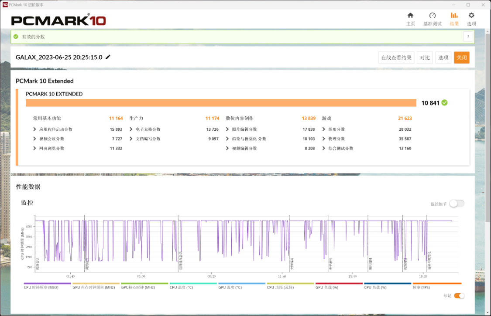Click the result name GALAX_2023-06-25 20:25:15.0
Viewport: 491px width, 316px height.
(x=59, y=57)
